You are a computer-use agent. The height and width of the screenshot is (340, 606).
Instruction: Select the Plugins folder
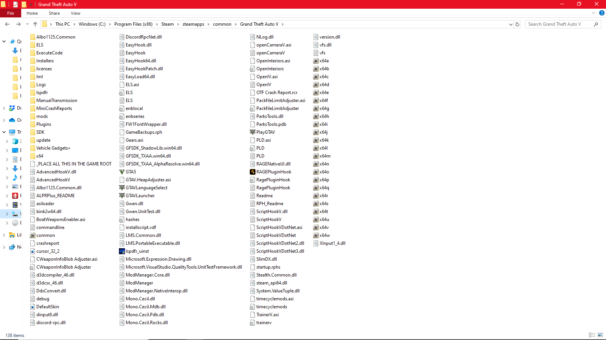pos(41,124)
